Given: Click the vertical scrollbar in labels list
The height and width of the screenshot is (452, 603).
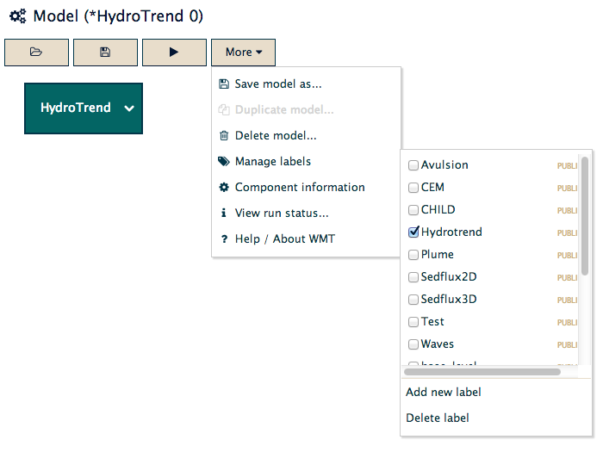Looking at the screenshot, I should click(585, 216).
